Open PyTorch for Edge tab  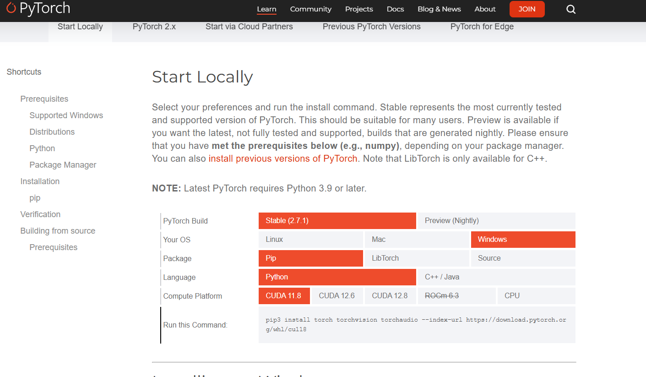[x=482, y=27]
